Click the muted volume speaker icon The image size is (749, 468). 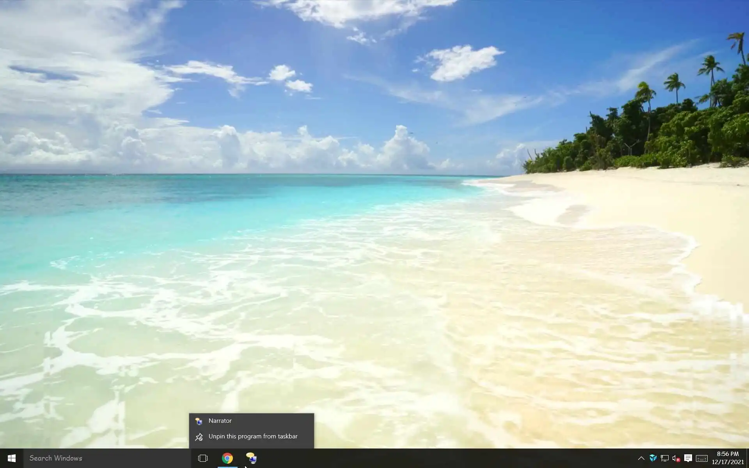click(x=676, y=458)
